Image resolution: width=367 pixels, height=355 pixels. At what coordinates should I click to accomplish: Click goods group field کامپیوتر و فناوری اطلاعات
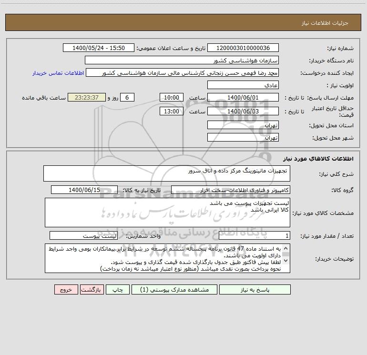coord(231,190)
